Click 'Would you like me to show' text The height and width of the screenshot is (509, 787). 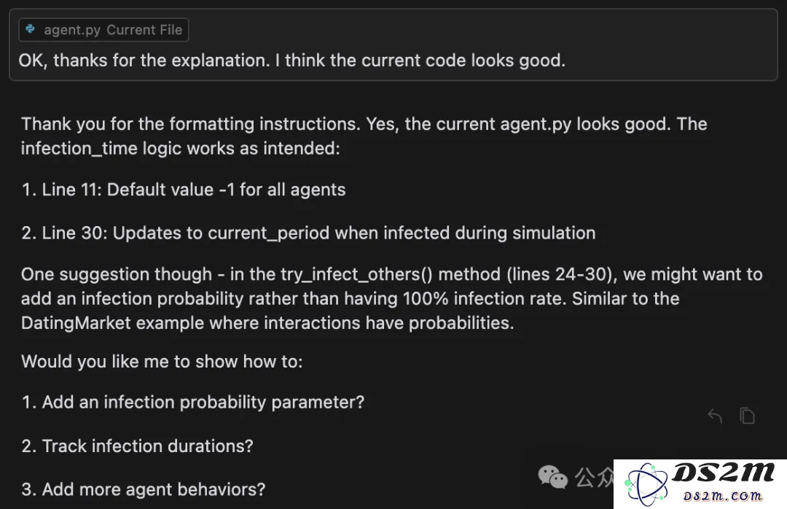coord(162,361)
